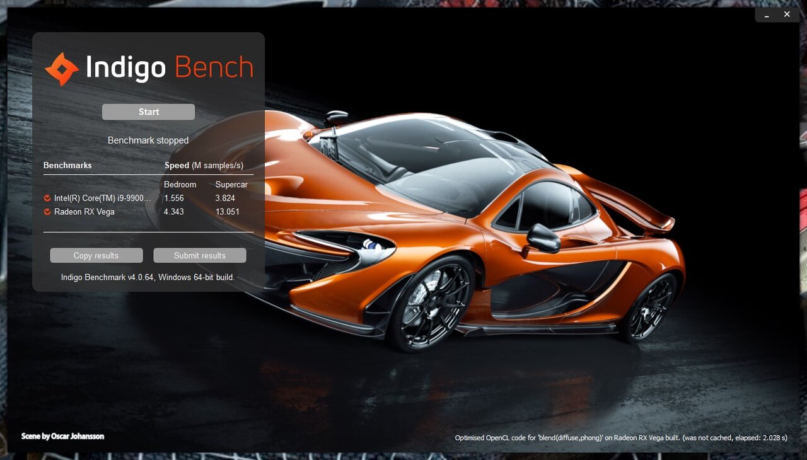
Task: Click the Indigo Bench logo icon
Action: (62, 69)
